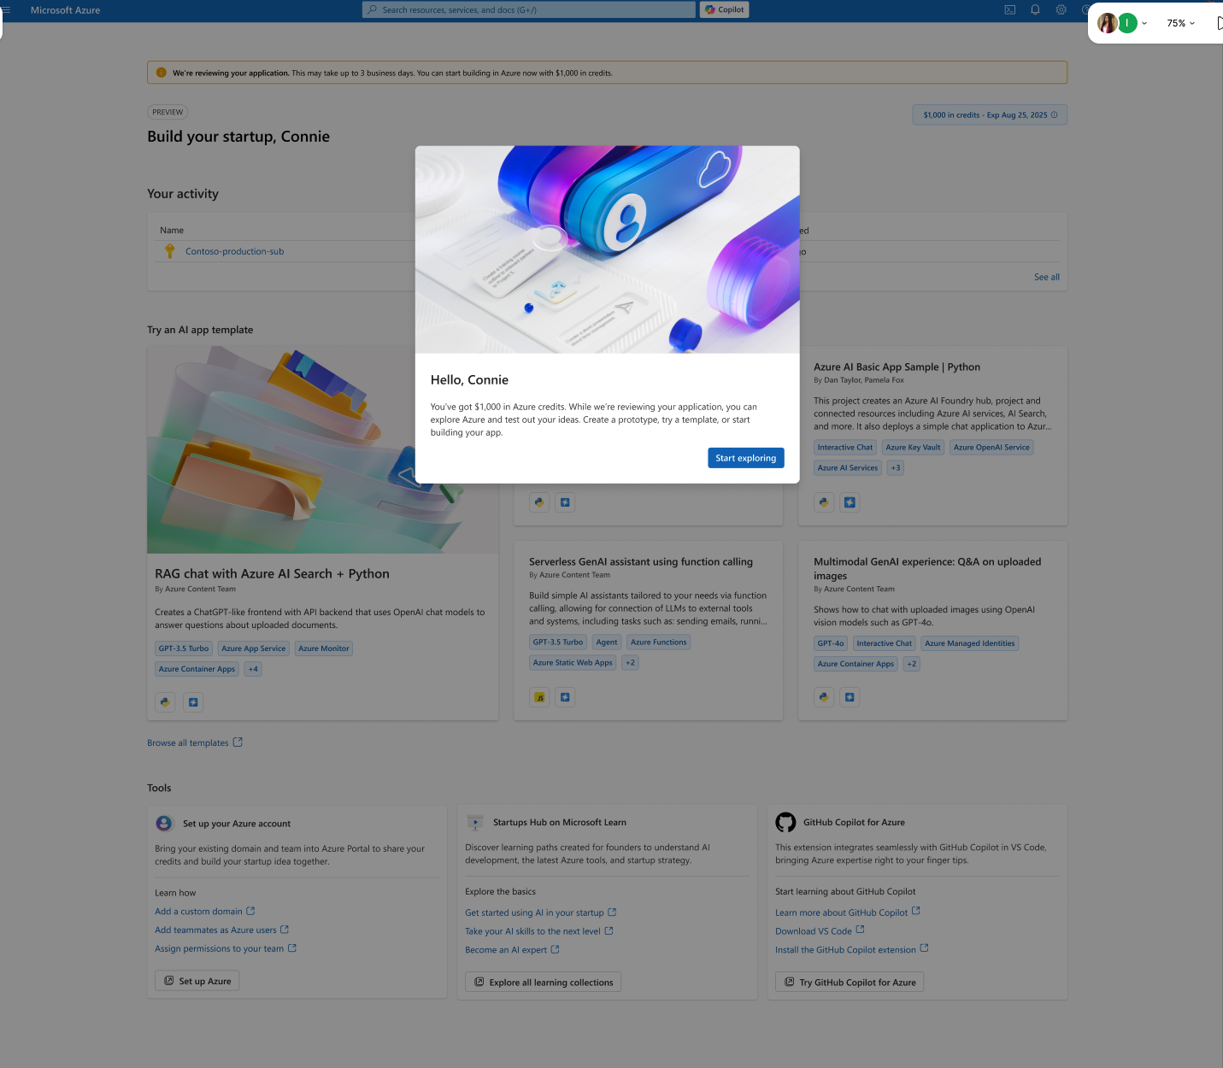The width and height of the screenshot is (1223, 1068).
Task: Click the welcome dialog illustration image
Action: point(608,249)
